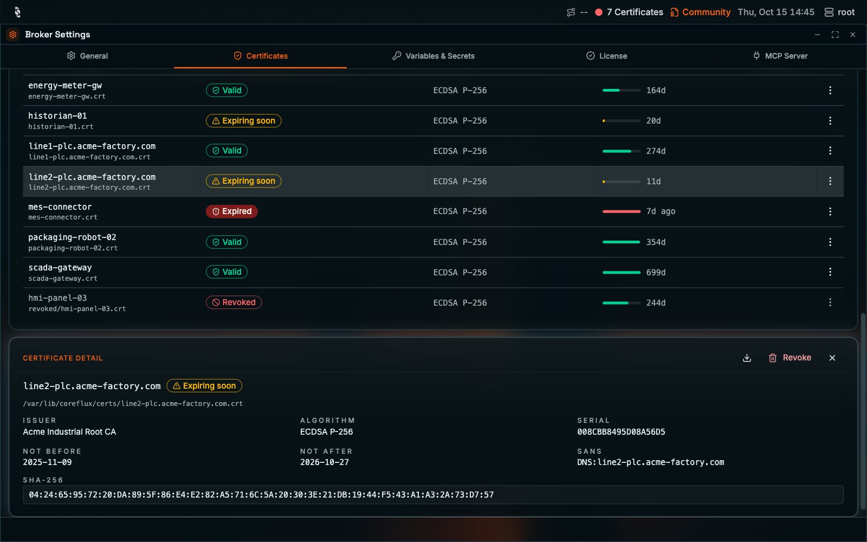Click the vertical scrollbar on the right
867x542 pixels.
point(863,412)
